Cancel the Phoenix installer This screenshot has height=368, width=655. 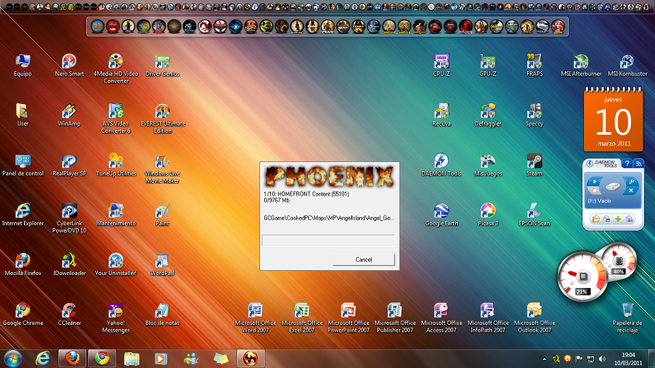[x=363, y=259]
